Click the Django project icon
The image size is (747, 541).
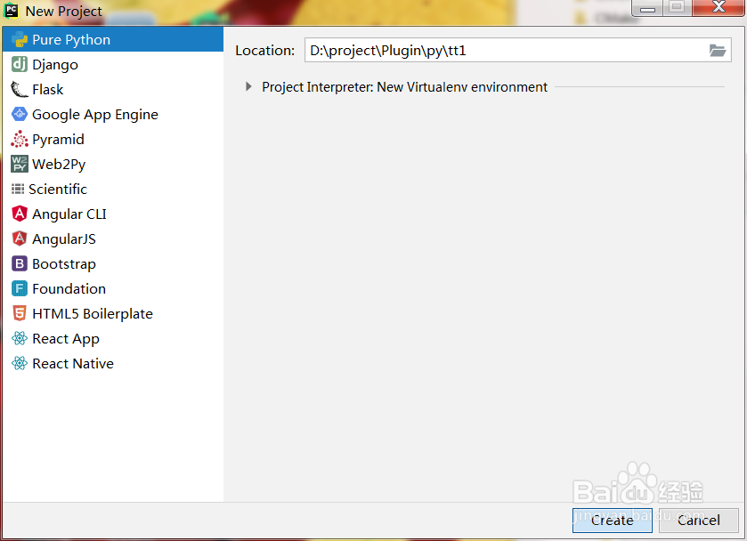[20, 64]
